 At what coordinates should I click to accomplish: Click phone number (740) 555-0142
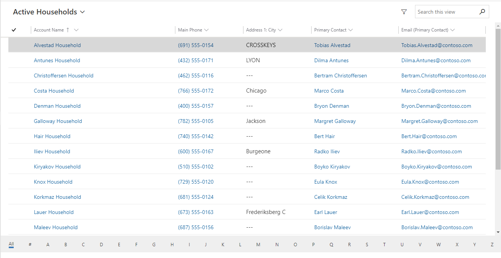[196, 136]
